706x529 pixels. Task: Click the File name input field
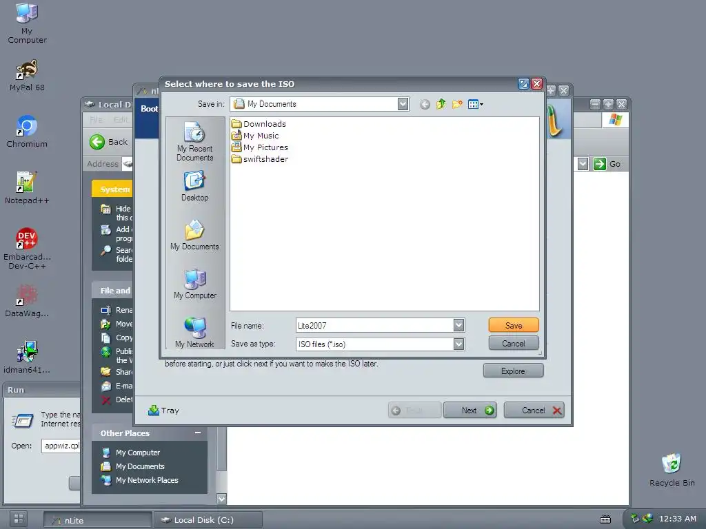coord(374,325)
